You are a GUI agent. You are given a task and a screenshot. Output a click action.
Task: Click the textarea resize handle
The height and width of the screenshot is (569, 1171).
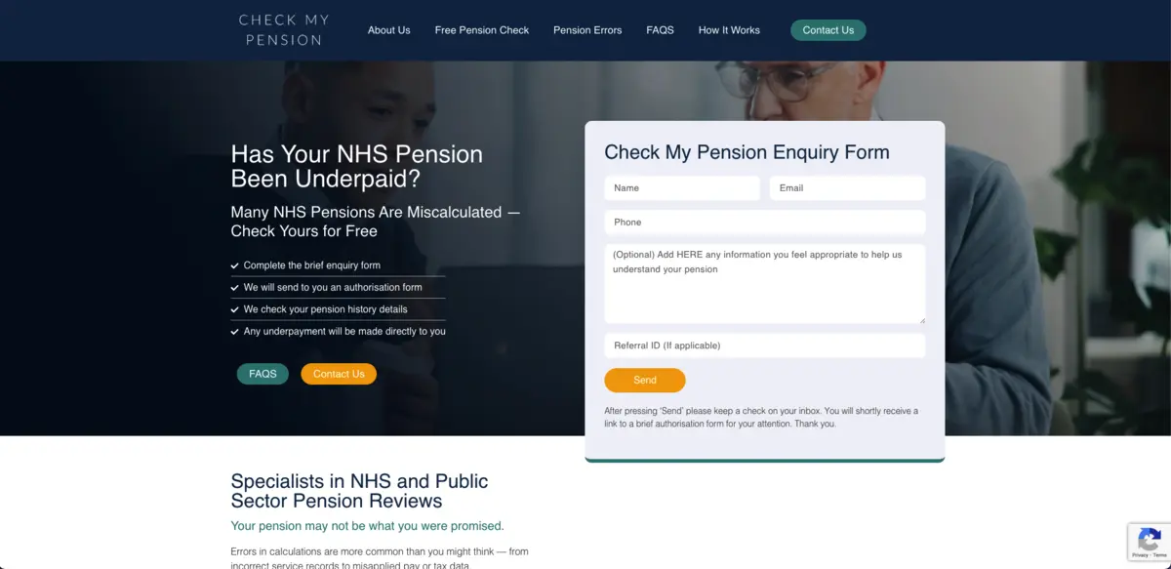pyautogui.click(x=921, y=319)
